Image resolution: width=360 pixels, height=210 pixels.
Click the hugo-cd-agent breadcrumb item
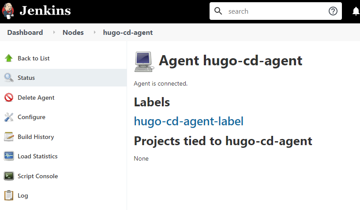[x=128, y=32]
